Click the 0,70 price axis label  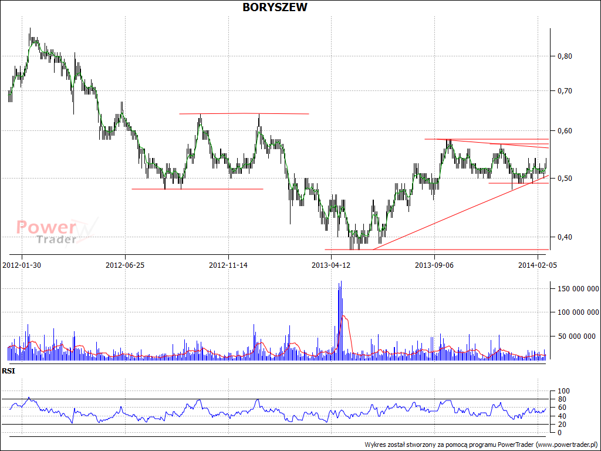click(564, 91)
